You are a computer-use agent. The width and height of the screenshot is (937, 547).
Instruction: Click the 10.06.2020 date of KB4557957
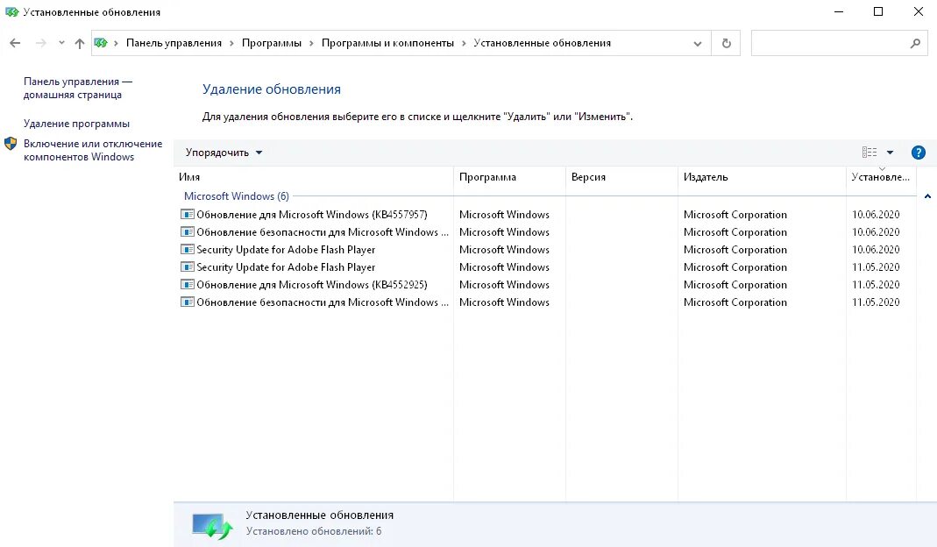coord(876,214)
